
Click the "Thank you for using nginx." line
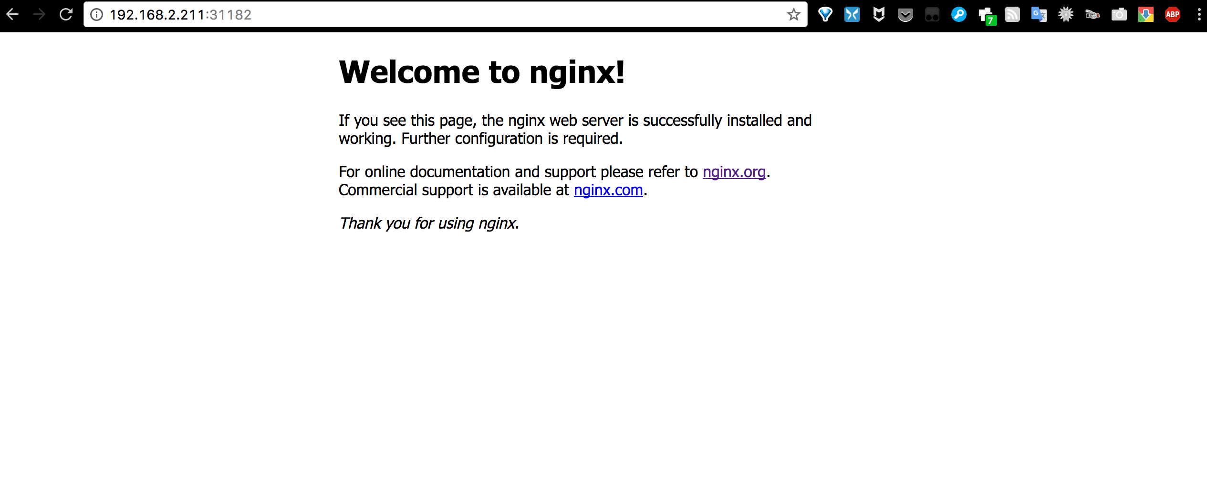[429, 223]
